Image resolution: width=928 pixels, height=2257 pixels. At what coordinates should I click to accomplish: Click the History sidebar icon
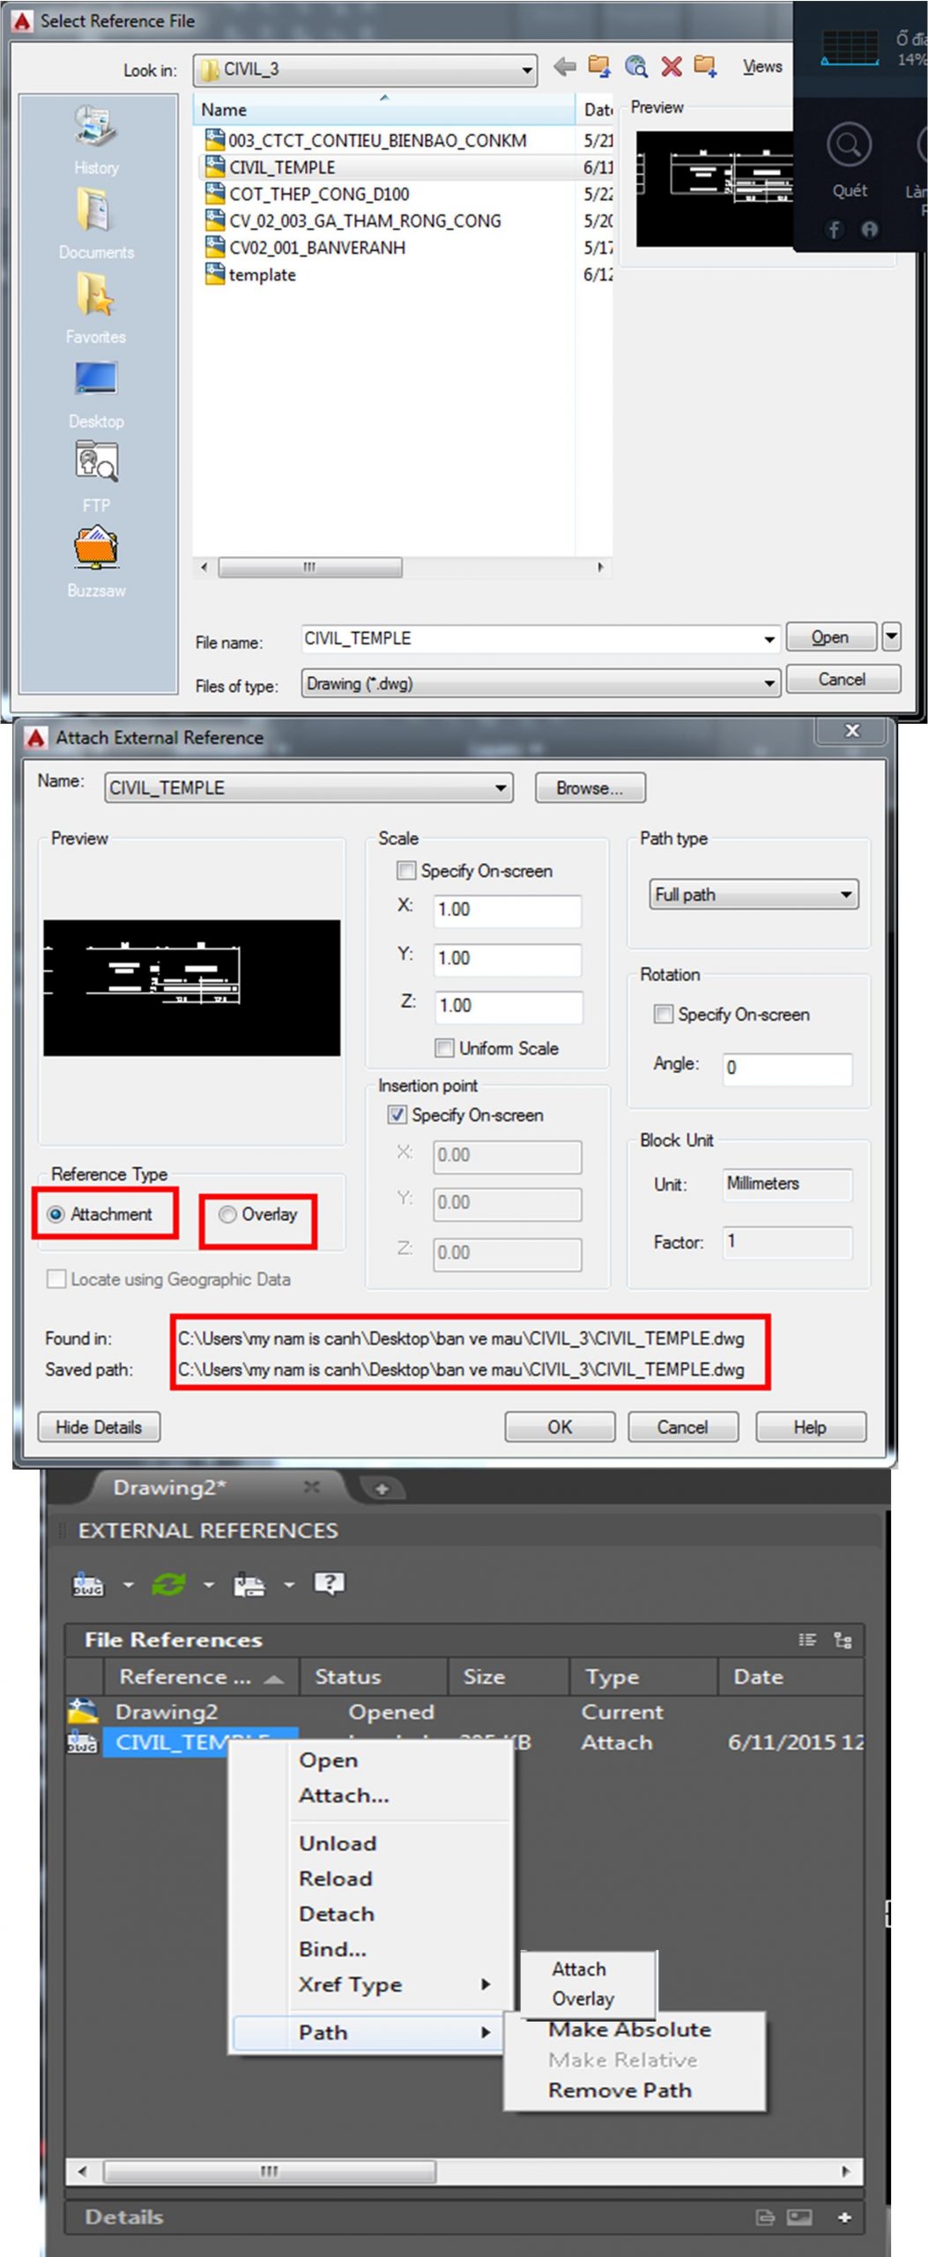pyautogui.click(x=96, y=127)
